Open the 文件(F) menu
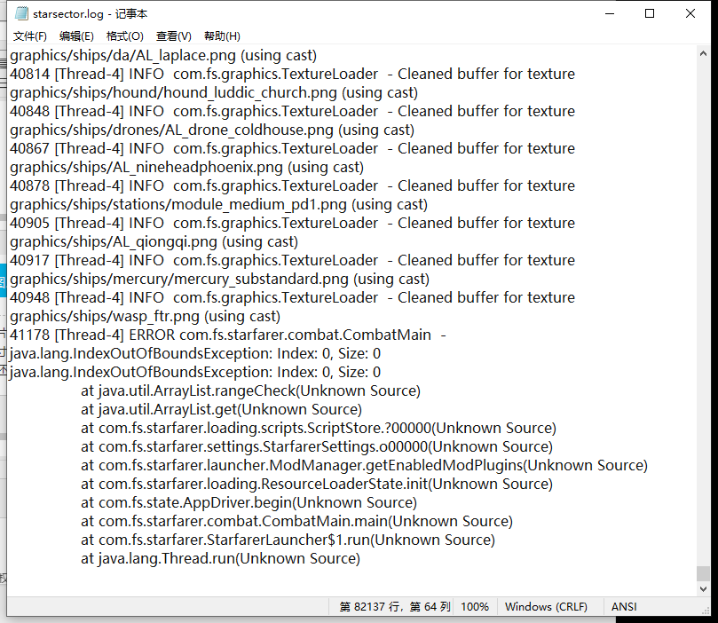The image size is (718, 623). (30, 35)
